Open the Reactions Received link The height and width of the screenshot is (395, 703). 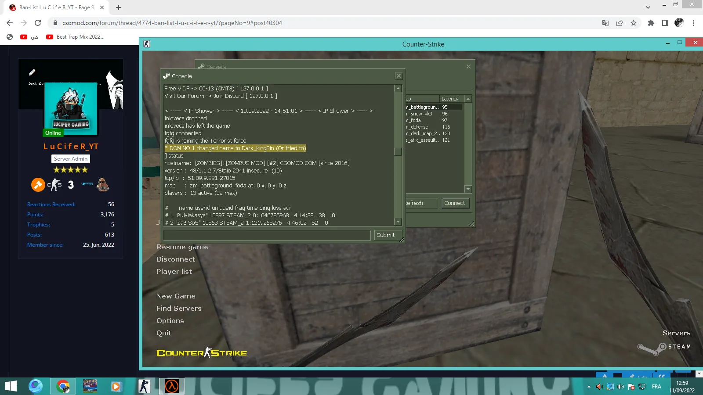point(51,205)
